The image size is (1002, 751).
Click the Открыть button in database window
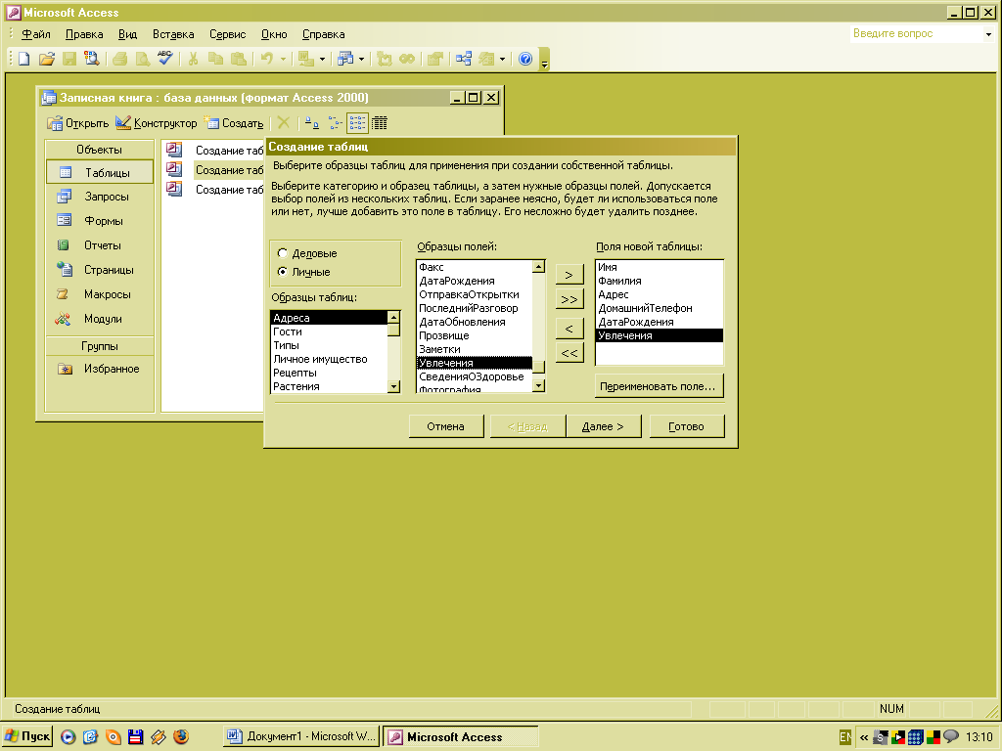pyautogui.click(x=78, y=122)
